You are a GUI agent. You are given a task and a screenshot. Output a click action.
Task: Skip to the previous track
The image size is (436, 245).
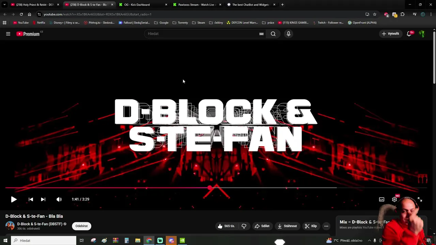pos(31,199)
